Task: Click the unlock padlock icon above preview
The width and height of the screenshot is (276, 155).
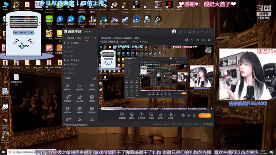Action: click(192, 40)
